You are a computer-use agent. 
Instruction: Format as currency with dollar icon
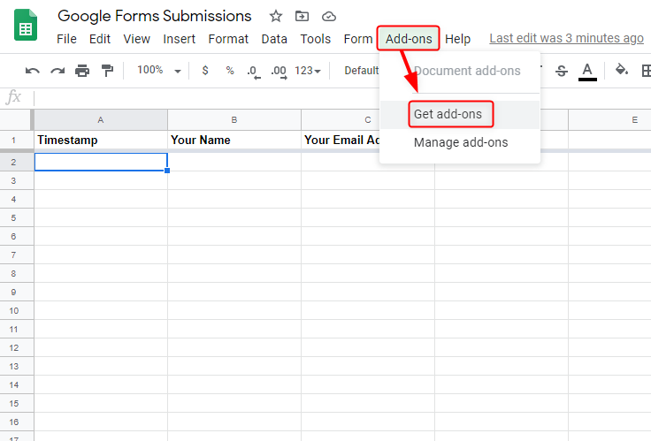[205, 70]
